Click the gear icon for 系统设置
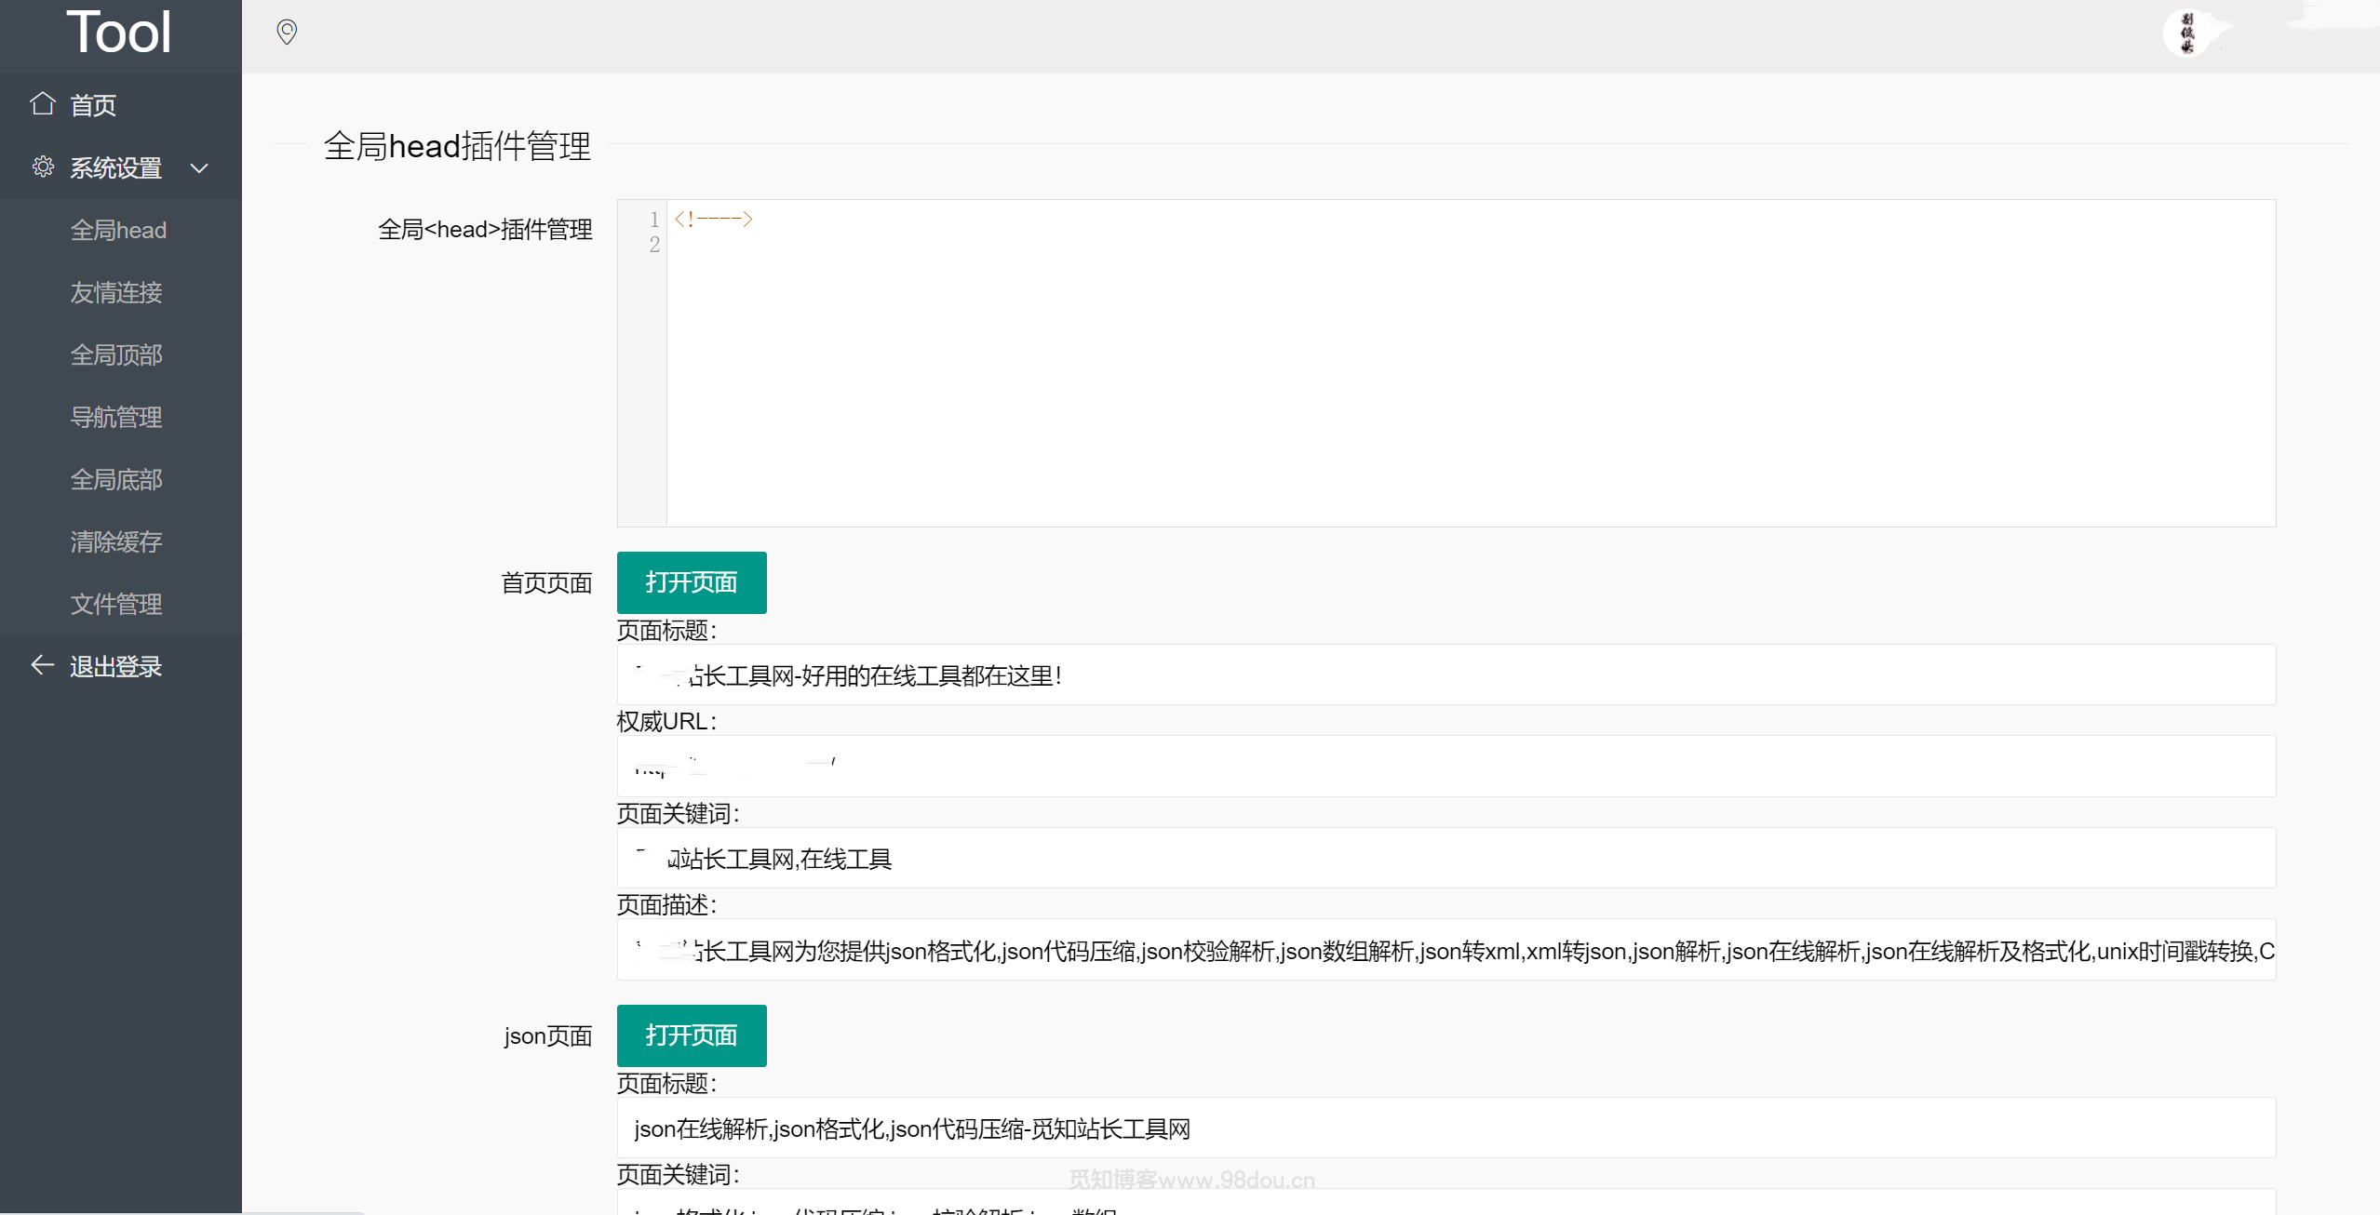The width and height of the screenshot is (2380, 1215). point(43,167)
